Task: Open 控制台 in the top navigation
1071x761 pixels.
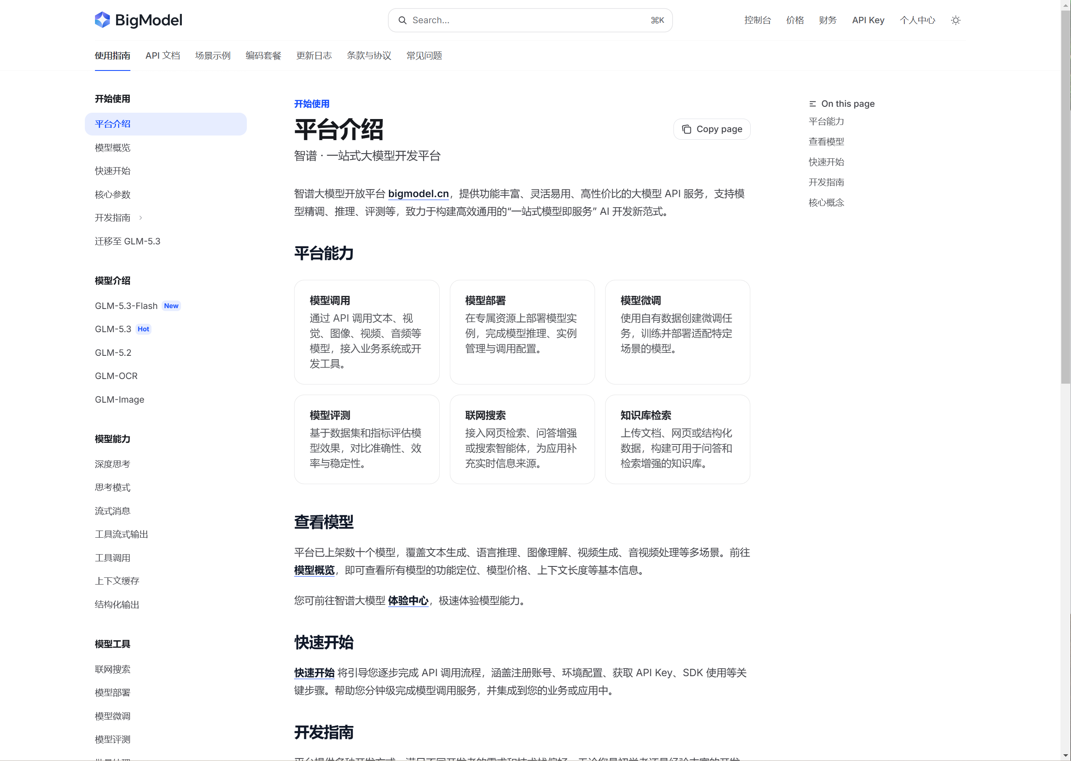Action: click(757, 20)
